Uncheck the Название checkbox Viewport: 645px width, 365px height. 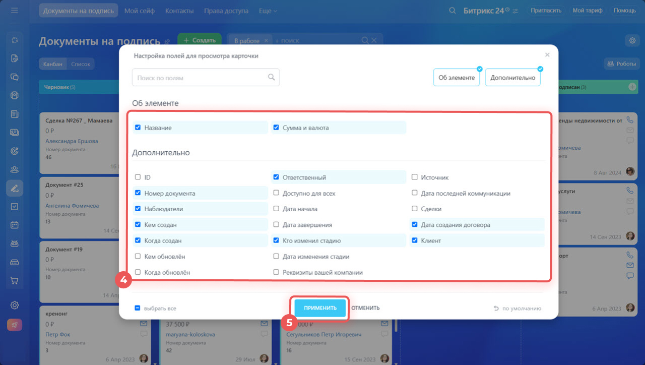click(x=138, y=128)
